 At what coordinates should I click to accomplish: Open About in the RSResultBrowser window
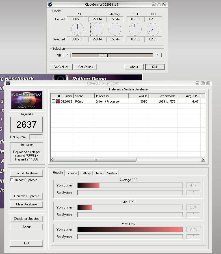(27, 227)
